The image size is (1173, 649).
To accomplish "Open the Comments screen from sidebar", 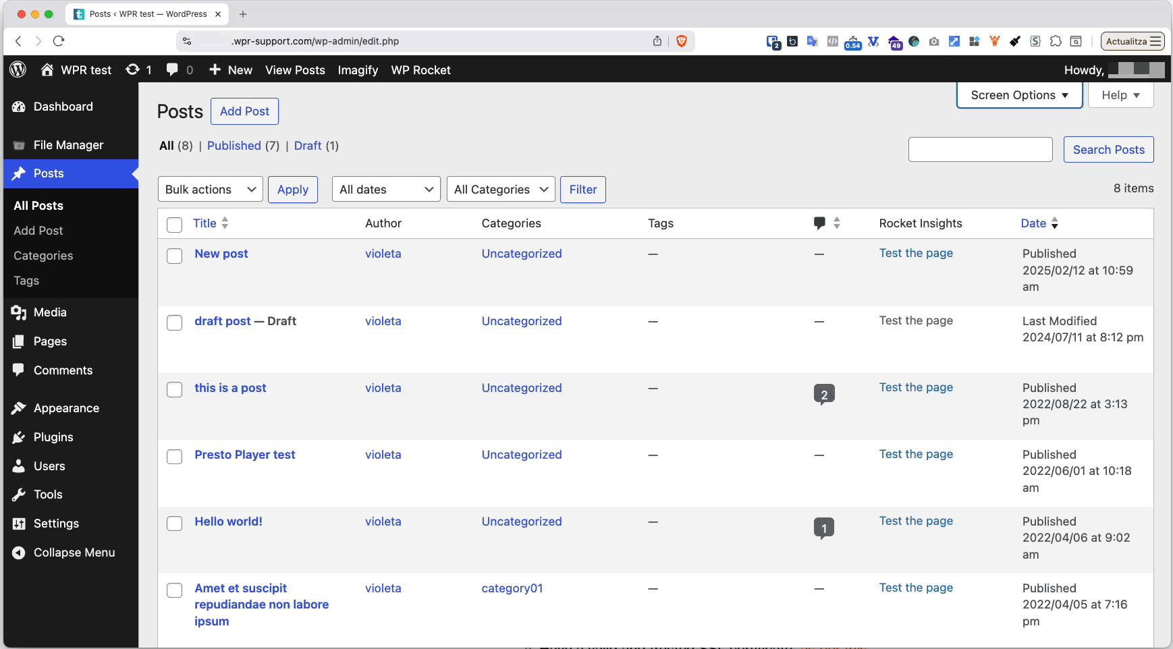I will (63, 370).
